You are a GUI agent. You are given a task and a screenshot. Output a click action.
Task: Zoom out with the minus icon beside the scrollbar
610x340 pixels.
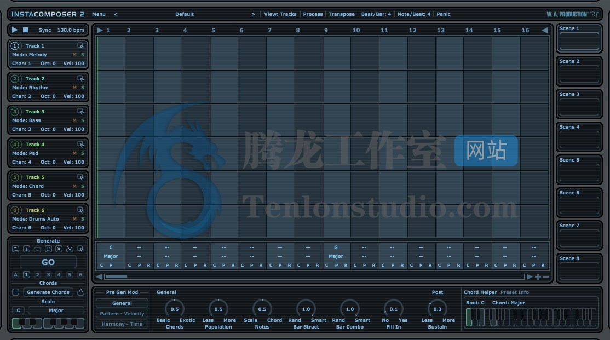click(546, 277)
